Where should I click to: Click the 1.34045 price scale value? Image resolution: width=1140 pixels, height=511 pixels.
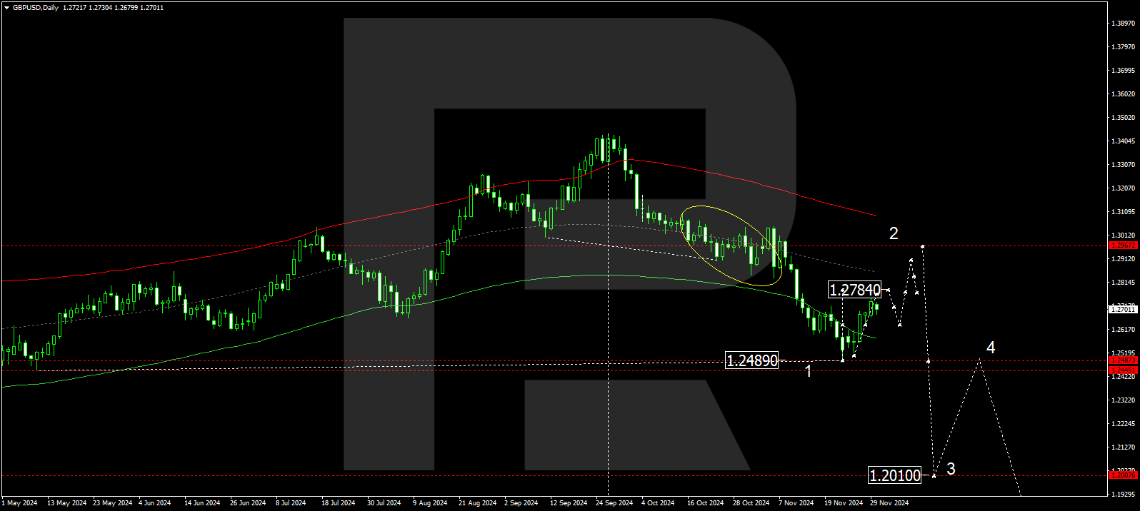click(1123, 141)
